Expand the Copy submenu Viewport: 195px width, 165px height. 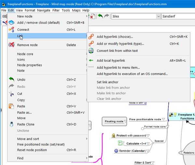click(48, 100)
